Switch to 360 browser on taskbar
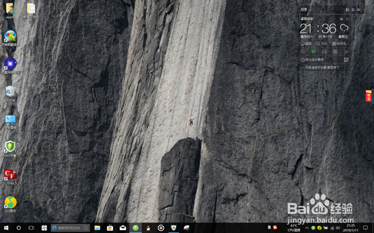Screen dimensions: 374x233 point(135,228)
